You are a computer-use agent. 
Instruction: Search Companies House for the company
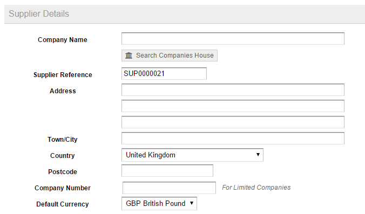coord(170,56)
